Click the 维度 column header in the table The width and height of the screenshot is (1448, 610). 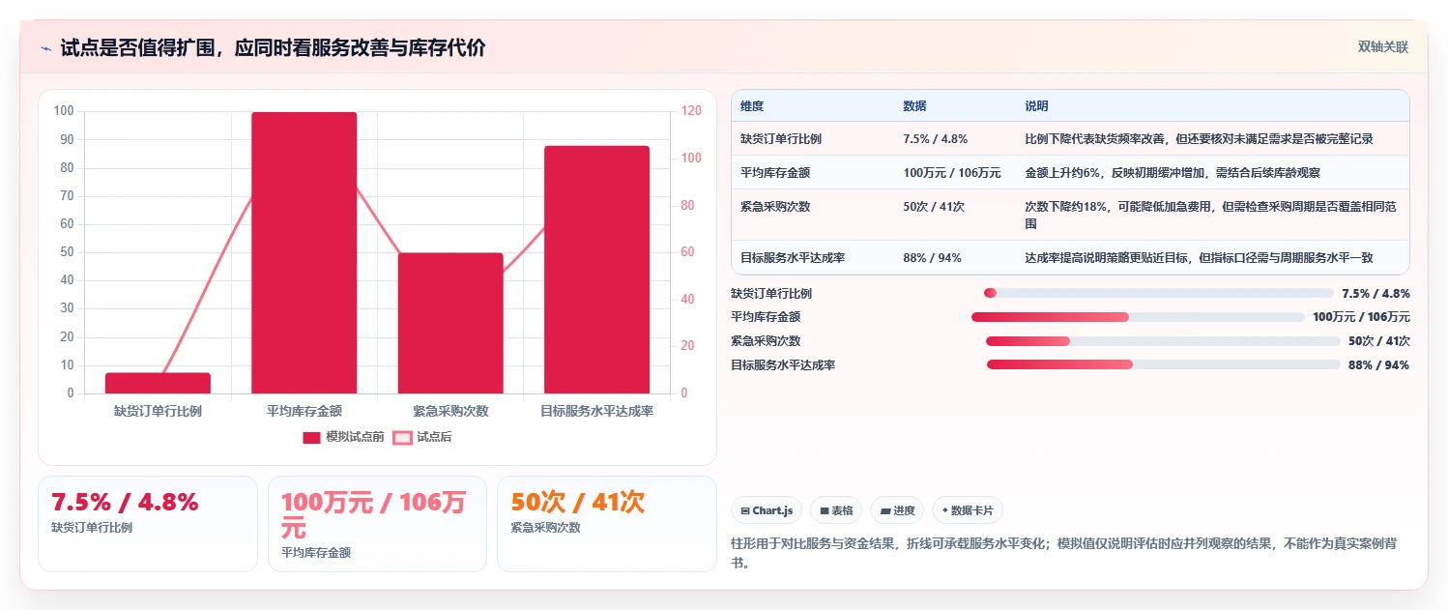point(752,106)
